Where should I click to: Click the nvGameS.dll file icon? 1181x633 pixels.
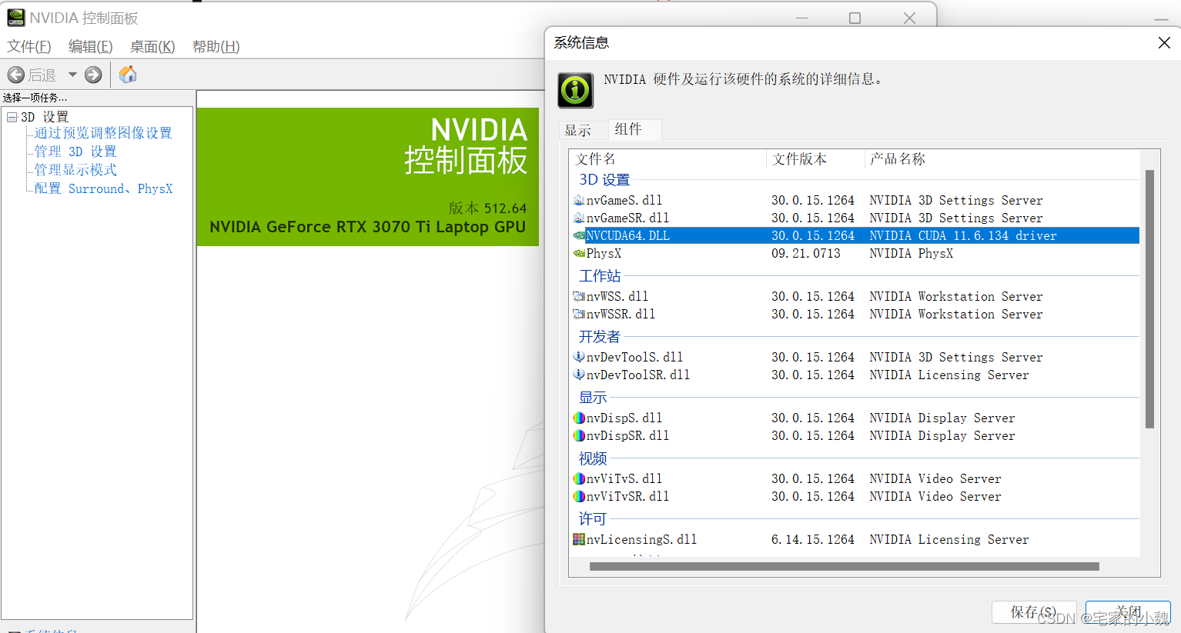click(579, 200)
